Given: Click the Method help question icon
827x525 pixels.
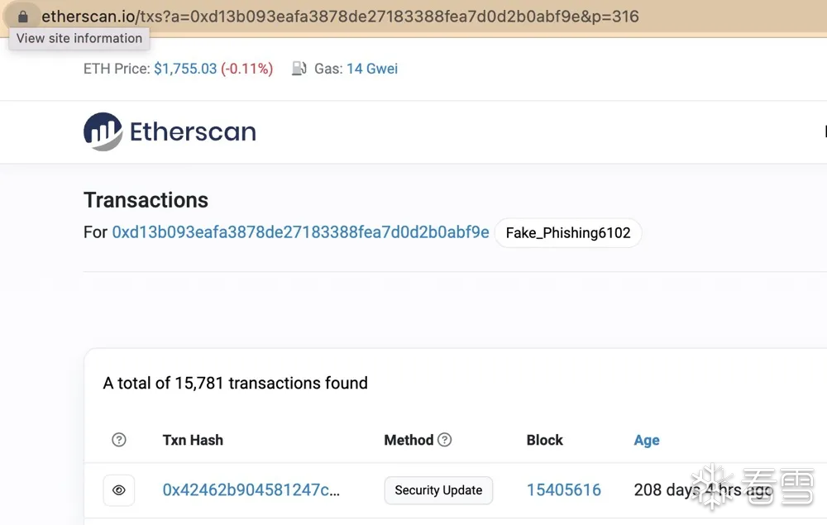Looking at the screenshot, I should pos(445,440).
